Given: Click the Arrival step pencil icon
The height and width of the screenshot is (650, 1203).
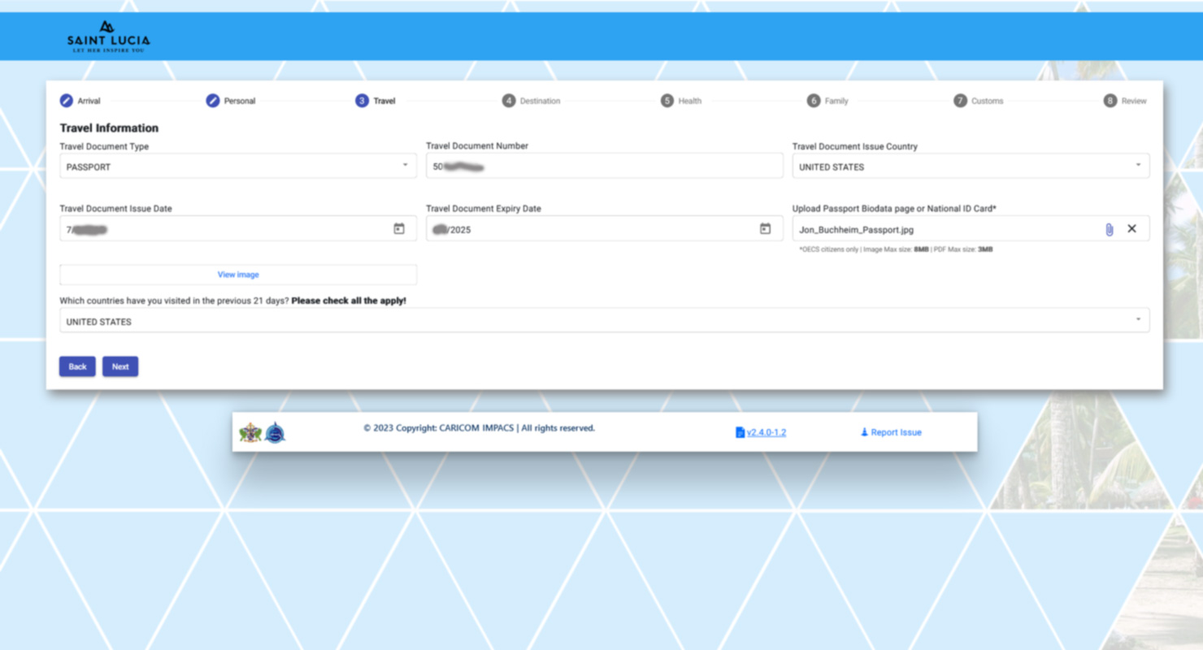Looking at the screenshot, I should [67, 101].
